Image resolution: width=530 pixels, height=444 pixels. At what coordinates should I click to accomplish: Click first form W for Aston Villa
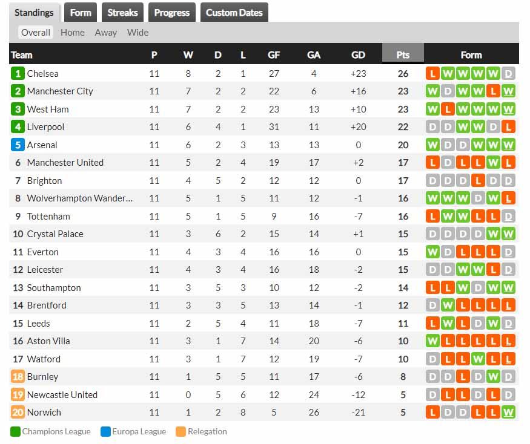(x=432, y=341)
